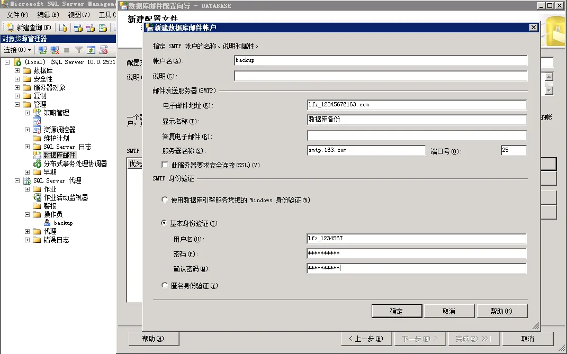Click the 数据库邮件 database mail icon

coord(37,155)
